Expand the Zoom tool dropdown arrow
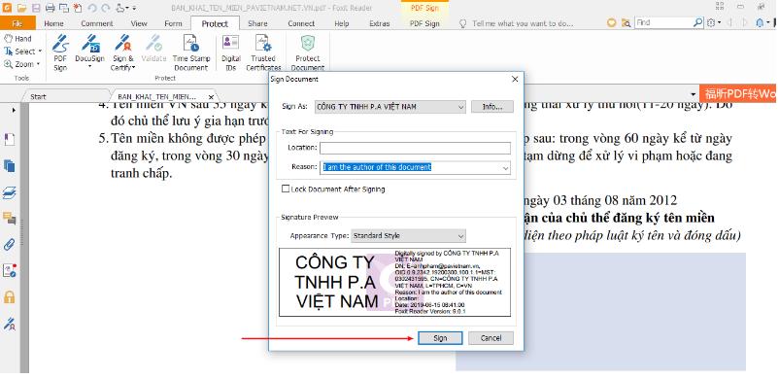Screen dimensions: 779x379 pos(38,64)
